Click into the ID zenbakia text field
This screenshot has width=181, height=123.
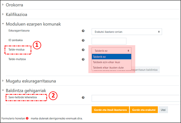[109, 41]
